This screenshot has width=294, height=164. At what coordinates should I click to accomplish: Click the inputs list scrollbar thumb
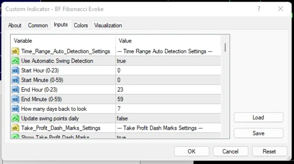click(225, 47)
